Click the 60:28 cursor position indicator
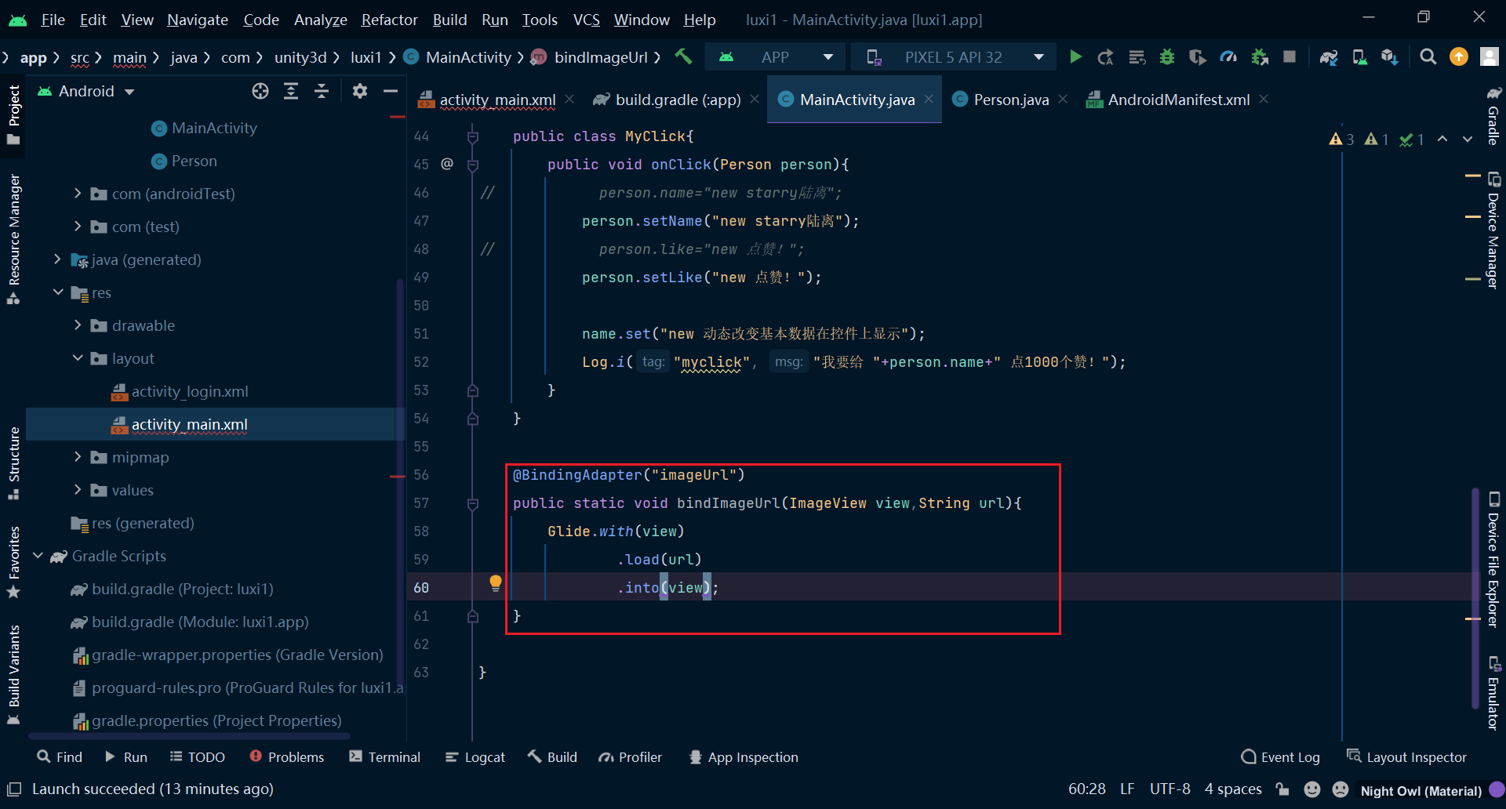Viewport: 1506px width, 809px height. click(1086, 789)
